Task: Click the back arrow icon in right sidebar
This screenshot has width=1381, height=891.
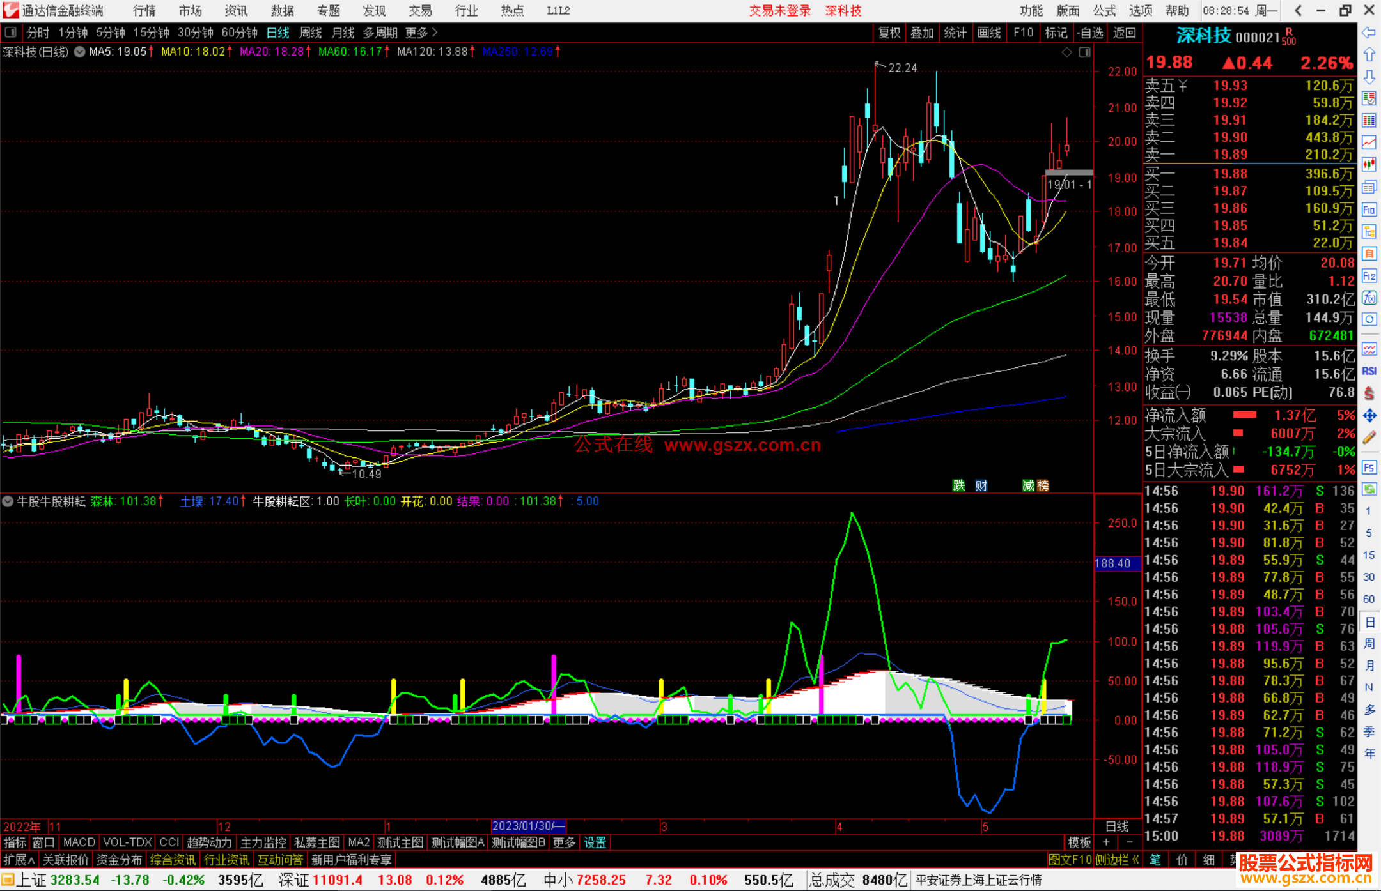Action: (x=1369, y=33)
